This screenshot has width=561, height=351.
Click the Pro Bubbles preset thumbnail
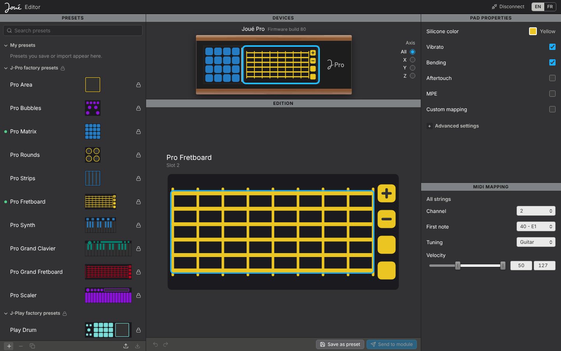click(93, 108)
